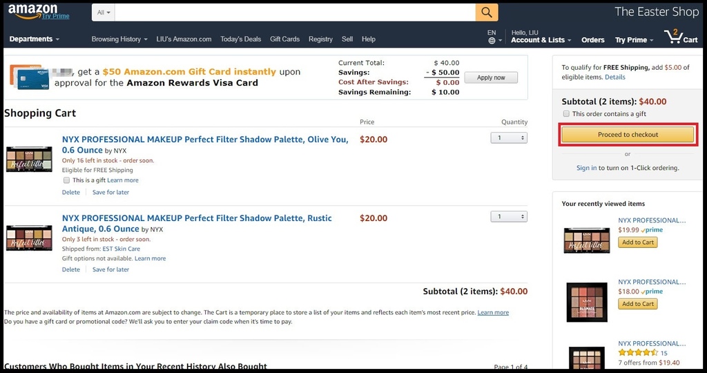
Task: Check 'This is a gift' for Olive You
Action: click(66, 180)
